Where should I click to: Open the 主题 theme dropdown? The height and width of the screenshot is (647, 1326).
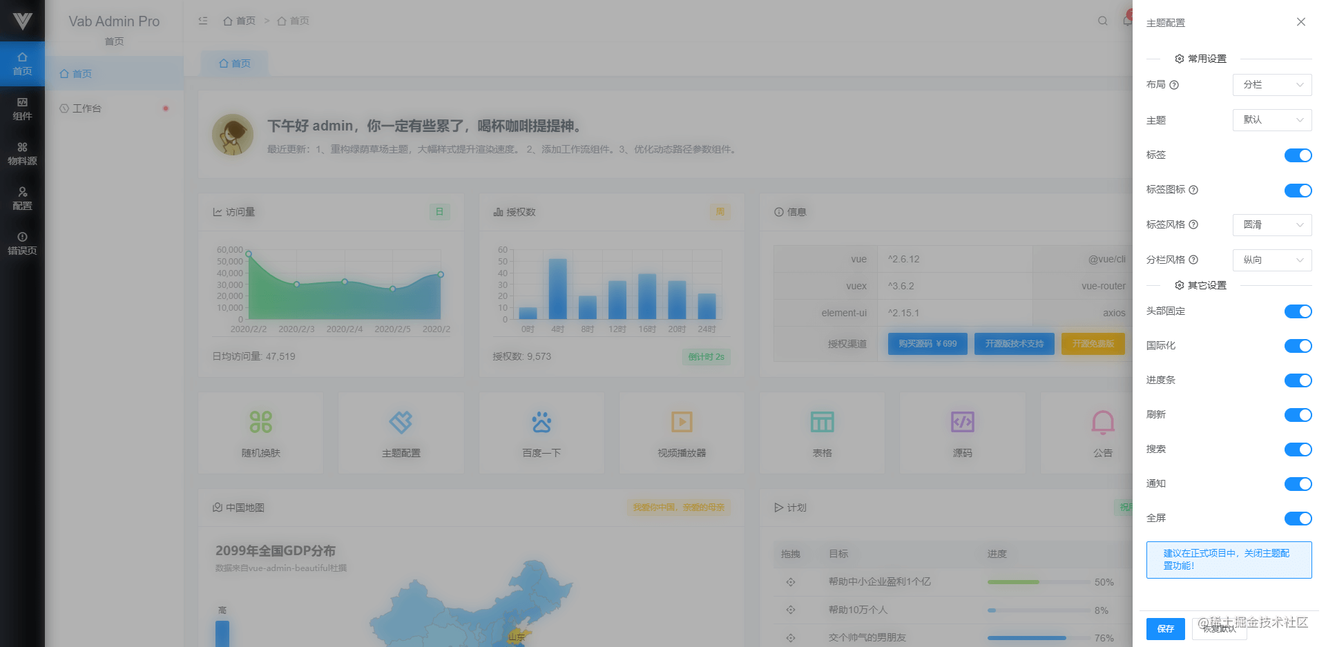[1271, 119]
